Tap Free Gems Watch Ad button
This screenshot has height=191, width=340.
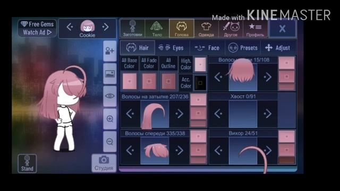click(37, 28)
